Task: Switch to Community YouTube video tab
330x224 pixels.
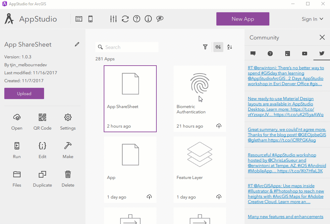Action: 304,53
